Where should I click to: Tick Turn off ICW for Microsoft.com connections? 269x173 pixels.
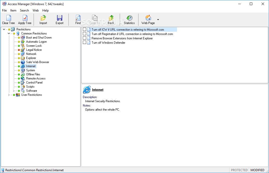coord(84,29)
